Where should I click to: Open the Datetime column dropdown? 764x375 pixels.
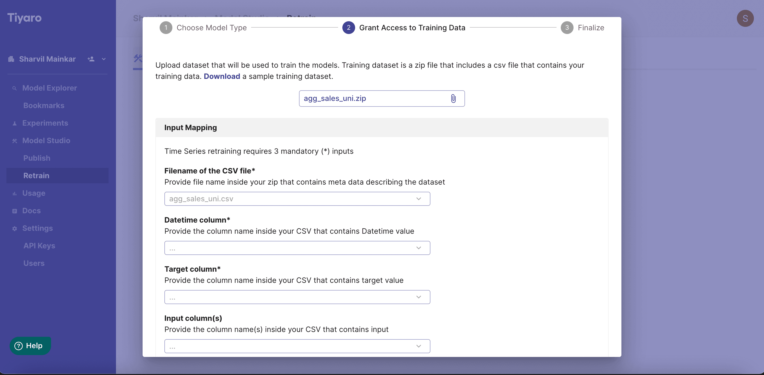coord(297,248)
